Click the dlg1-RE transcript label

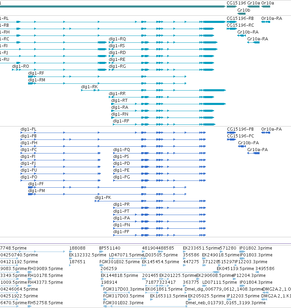point(117,59)
